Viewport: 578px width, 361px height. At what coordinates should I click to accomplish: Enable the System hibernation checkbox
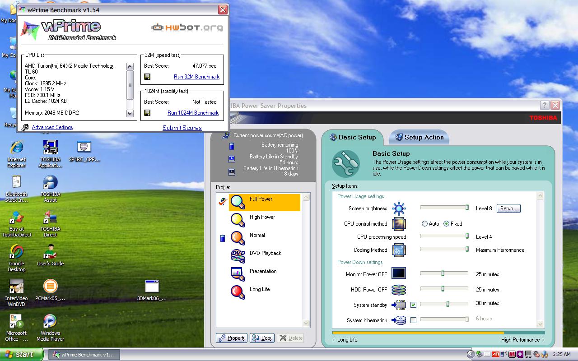tap(413, 320)
